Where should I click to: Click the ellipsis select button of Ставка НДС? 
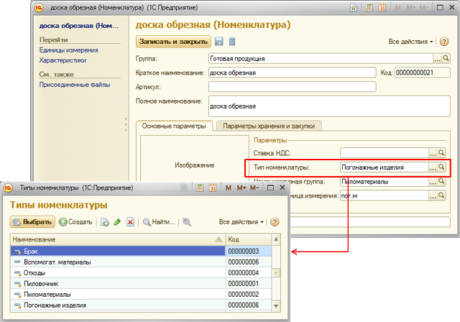(x=433, y=153)
